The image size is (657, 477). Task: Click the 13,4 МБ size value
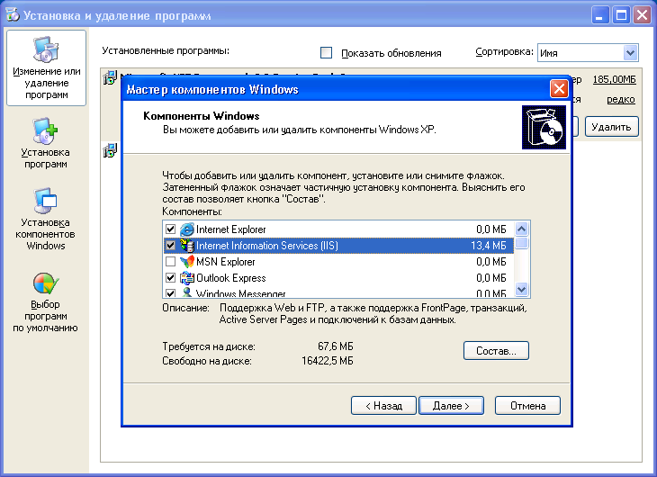point(489,245)
